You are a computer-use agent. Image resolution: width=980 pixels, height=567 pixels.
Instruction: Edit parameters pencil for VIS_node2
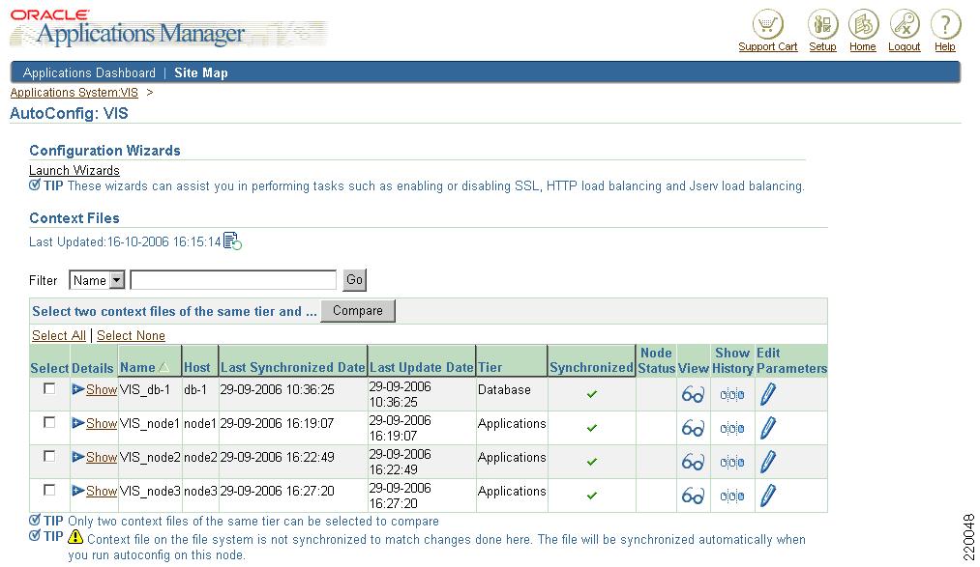[x=768, y=462]
